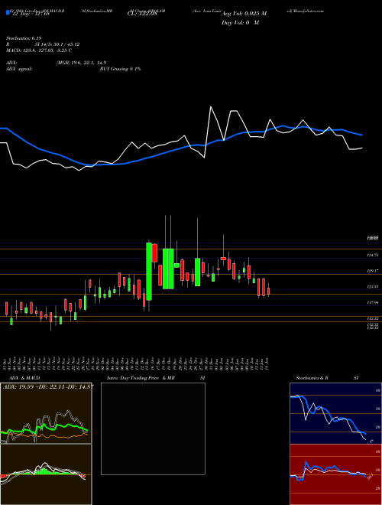Click the tall green candlestick in mid-December
The image size is (382, 505).
(x=149, y=272)
